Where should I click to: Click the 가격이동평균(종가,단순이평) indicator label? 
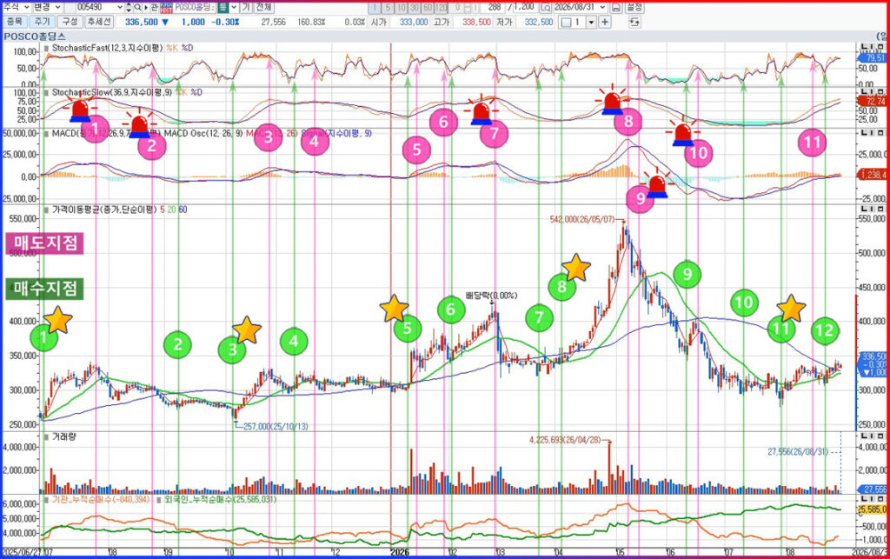click(x=104, y=210)
